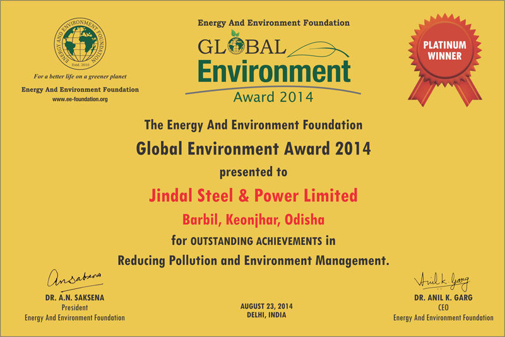505x337 pixels.
Task: Open the www.ee-foundation.org link
Action: tap(80, 99)
